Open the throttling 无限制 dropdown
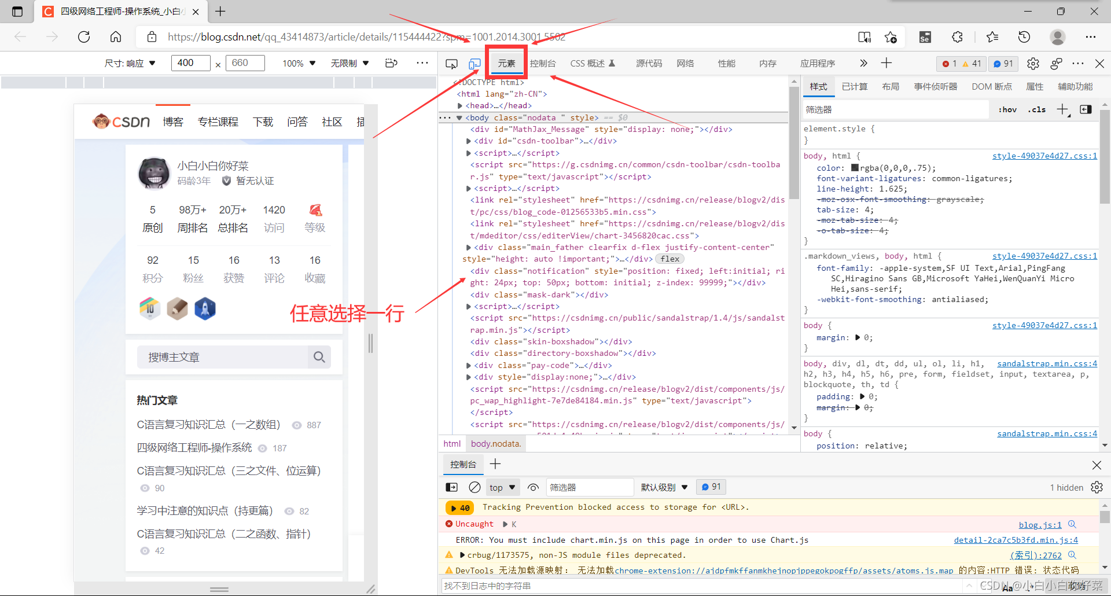1111x596 pixels. (x=350, y=63)
